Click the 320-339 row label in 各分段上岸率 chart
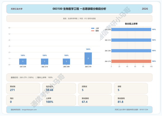 [108, 29]
